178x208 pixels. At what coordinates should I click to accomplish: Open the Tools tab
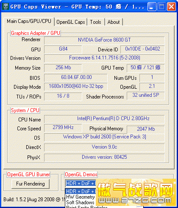point(96,22)
